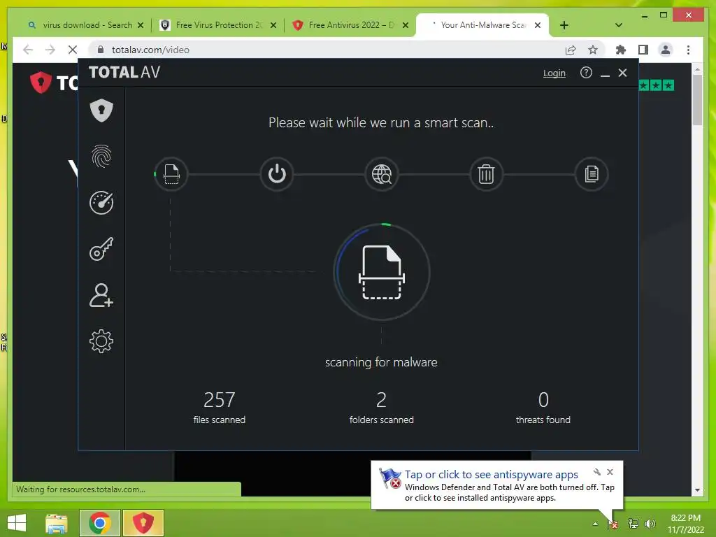Viewport: 716px width, 537px height.
Task: Toggle the Chrome side panel
Action: pos(643,50)
